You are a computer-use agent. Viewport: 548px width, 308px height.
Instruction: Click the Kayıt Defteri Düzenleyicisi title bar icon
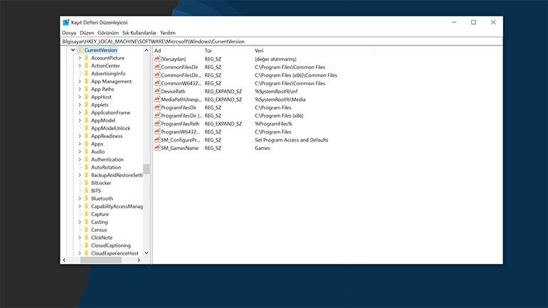coord(66,23)
